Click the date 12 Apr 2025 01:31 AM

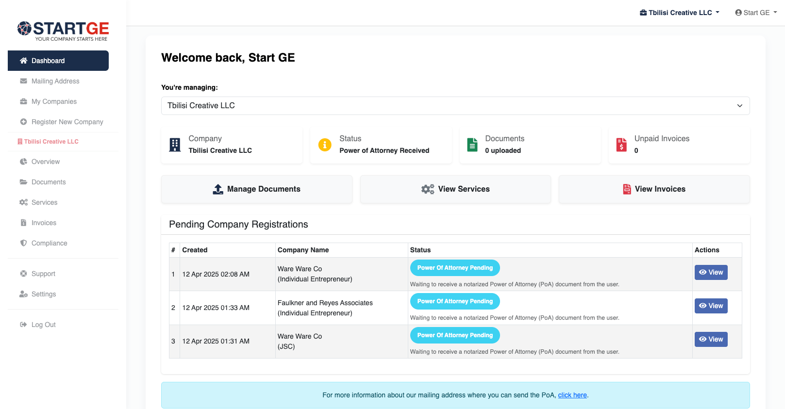point(216,341)
